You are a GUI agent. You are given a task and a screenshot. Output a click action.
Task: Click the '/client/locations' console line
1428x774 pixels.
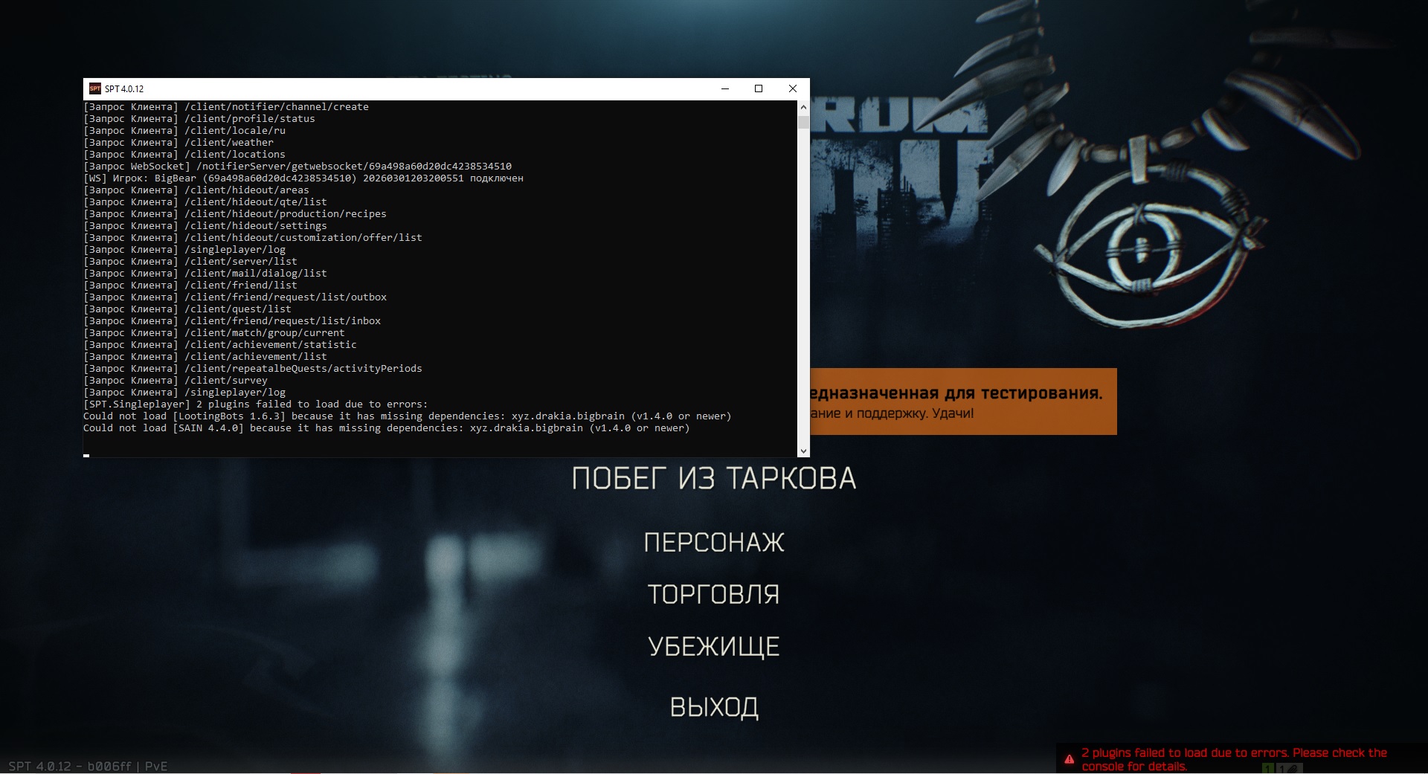(184, 155)
